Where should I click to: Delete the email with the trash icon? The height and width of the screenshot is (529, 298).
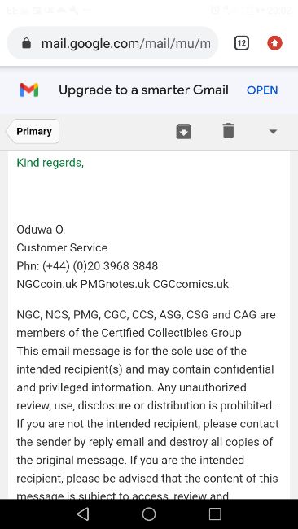(x=229, y=131)
